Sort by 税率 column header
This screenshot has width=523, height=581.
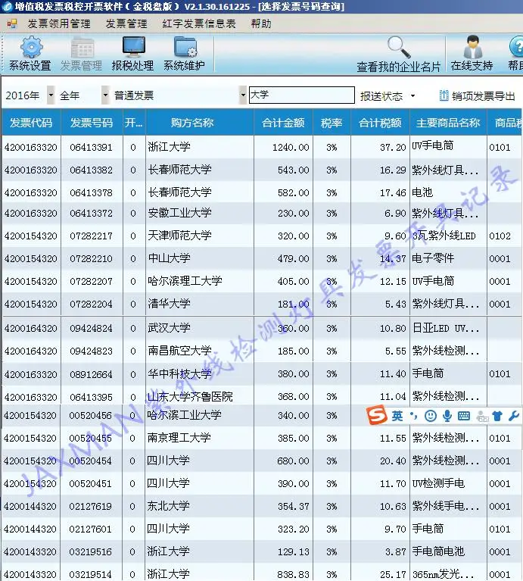(x=332, y=123)
